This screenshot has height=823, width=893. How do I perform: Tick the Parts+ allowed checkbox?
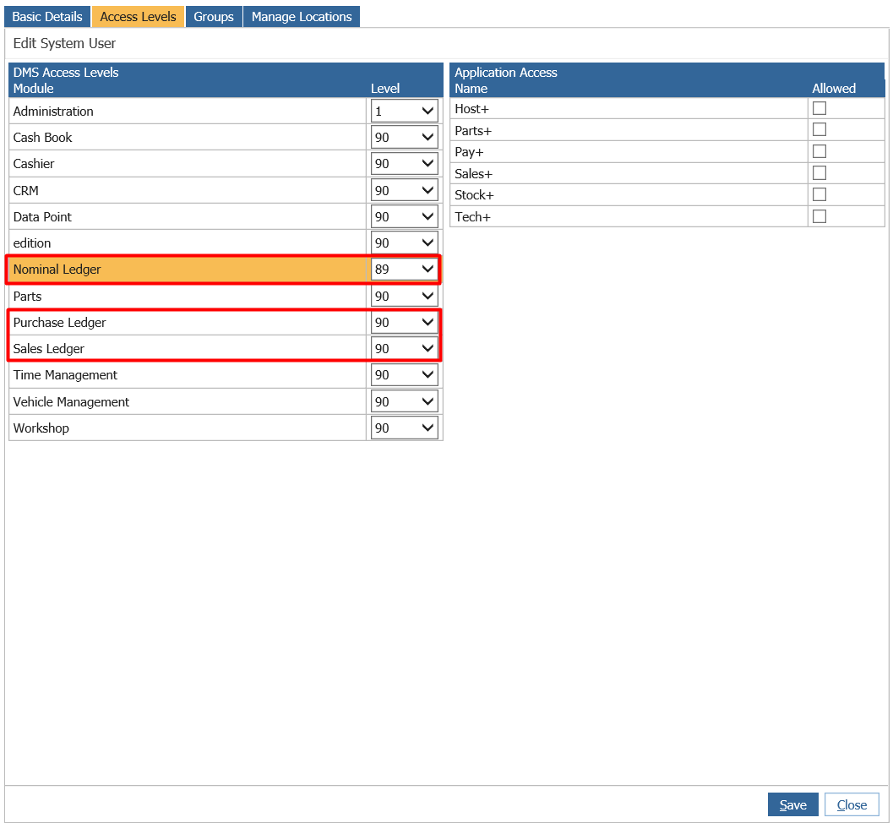(x=819, y=130)
